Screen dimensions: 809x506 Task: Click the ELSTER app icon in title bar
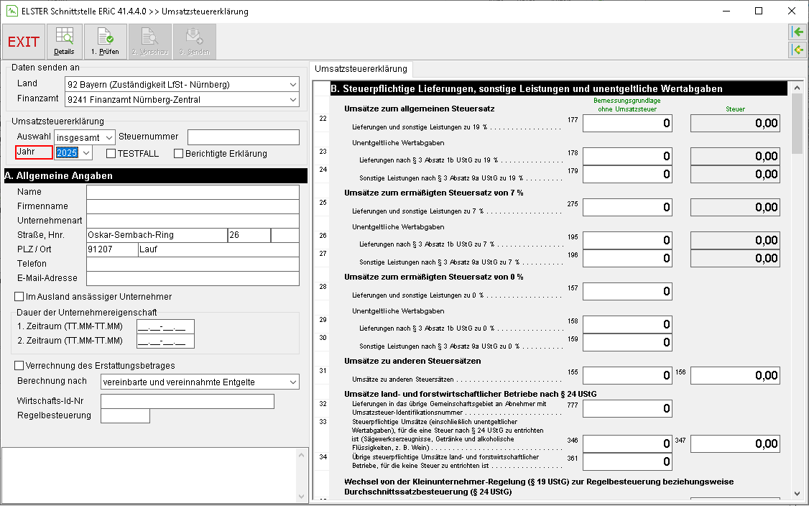[x=11, y=11]
